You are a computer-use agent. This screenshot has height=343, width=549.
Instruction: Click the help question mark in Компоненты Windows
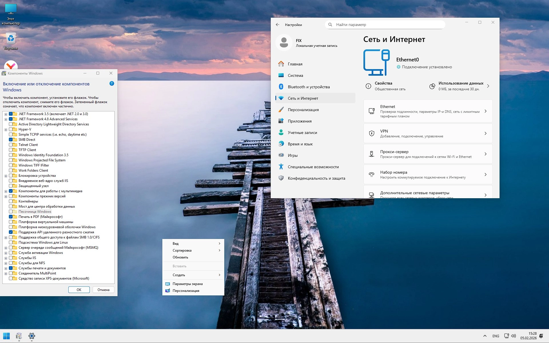pos(112,84)
